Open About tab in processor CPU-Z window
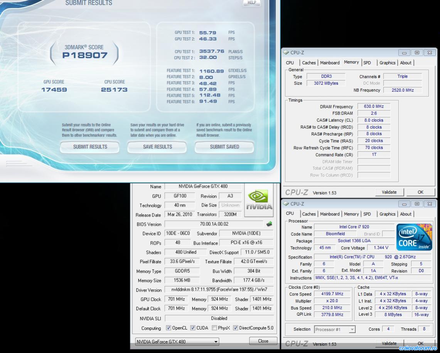440x353 pixels. pos(405,214)
